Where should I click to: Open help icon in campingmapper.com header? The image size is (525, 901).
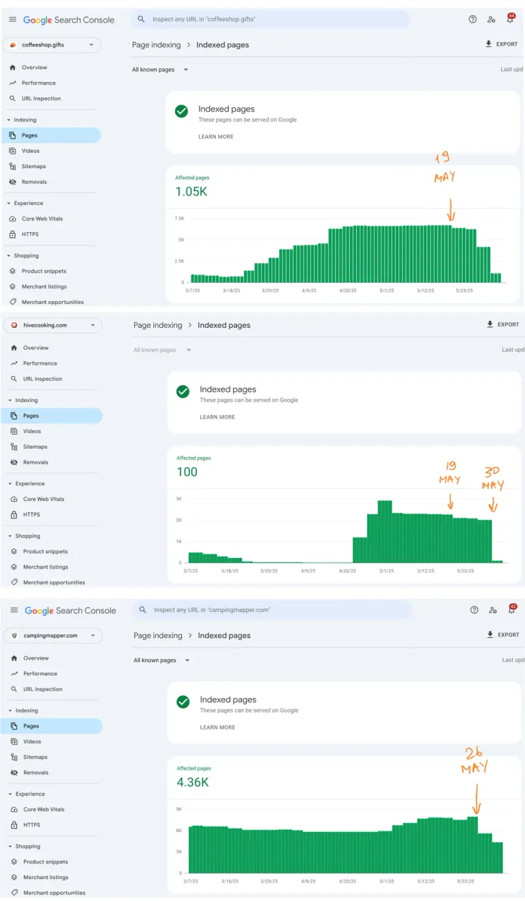474,610
